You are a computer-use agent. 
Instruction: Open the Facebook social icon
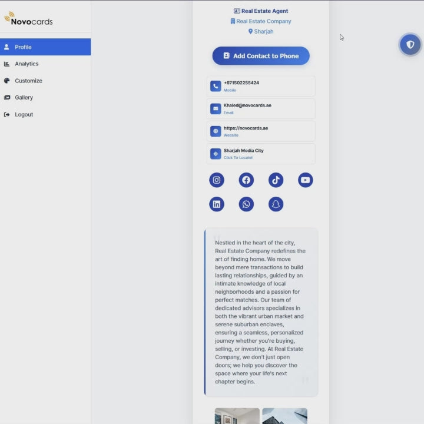coord(246,180)
